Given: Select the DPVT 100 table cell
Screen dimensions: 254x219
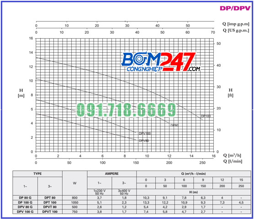Looking at the screenshot, I should click(x=50, y=212).
